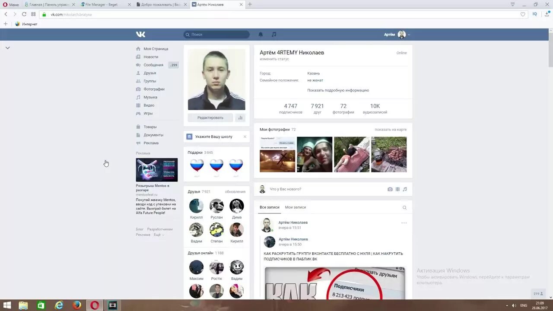
Task: Open Opera from the taskbar
Action: [95, 305]
